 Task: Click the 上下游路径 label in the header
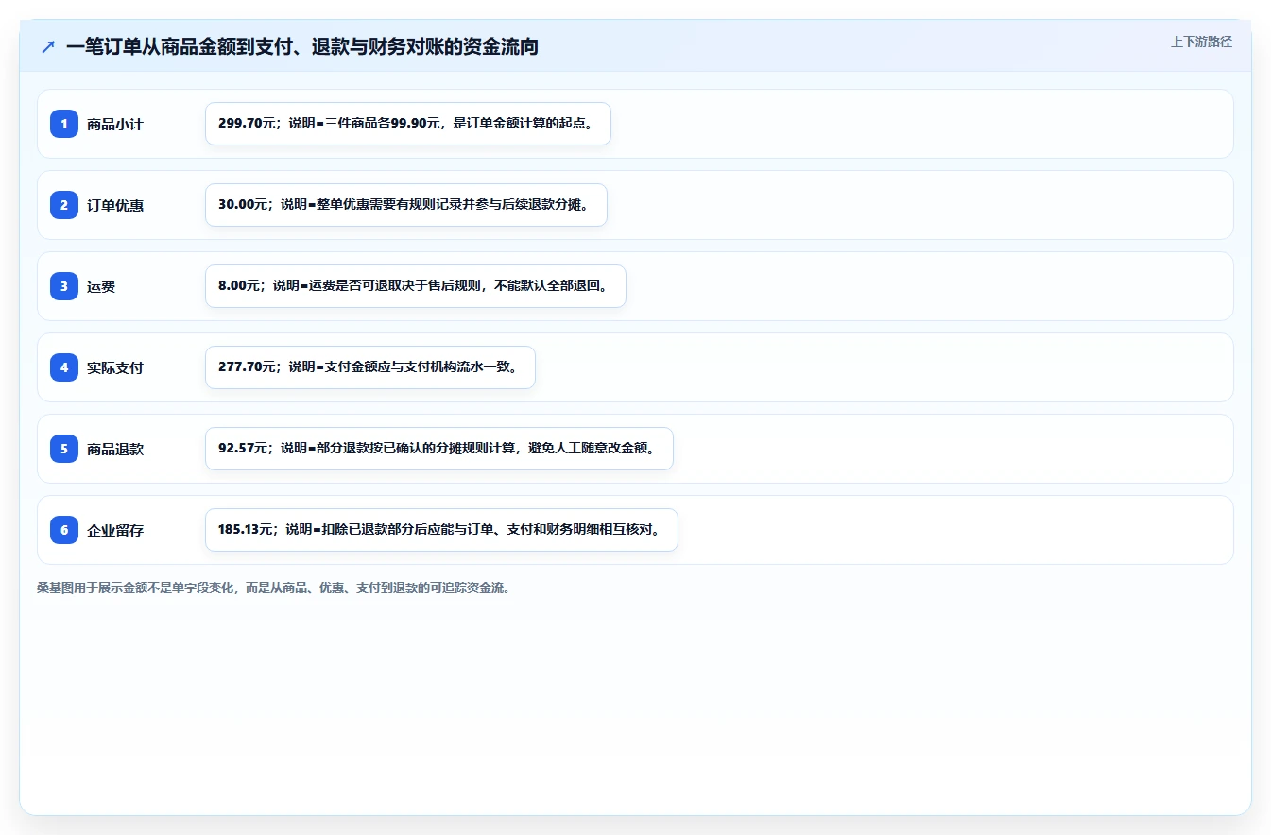point(1201,42)
